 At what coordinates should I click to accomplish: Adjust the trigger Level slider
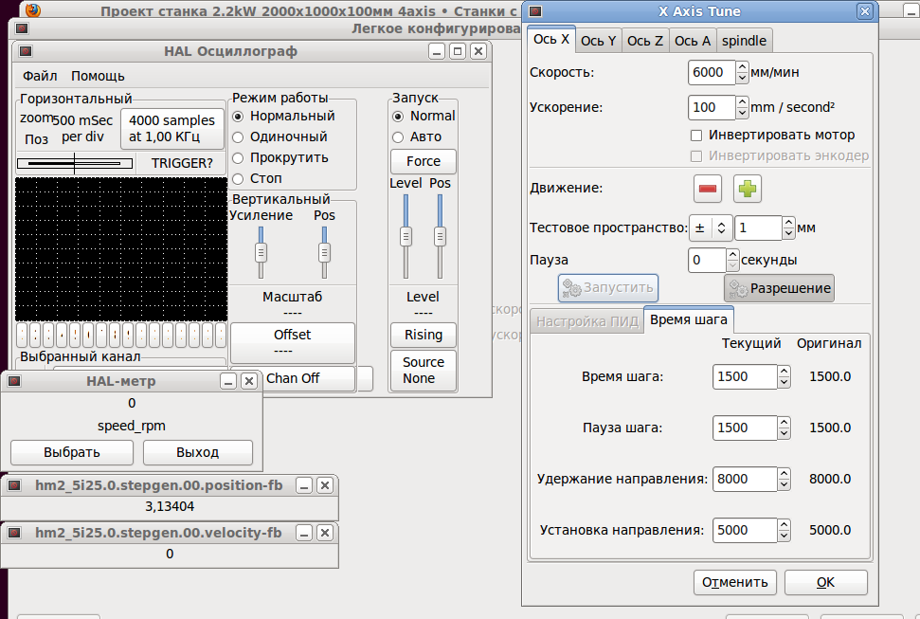coord(406,236)
